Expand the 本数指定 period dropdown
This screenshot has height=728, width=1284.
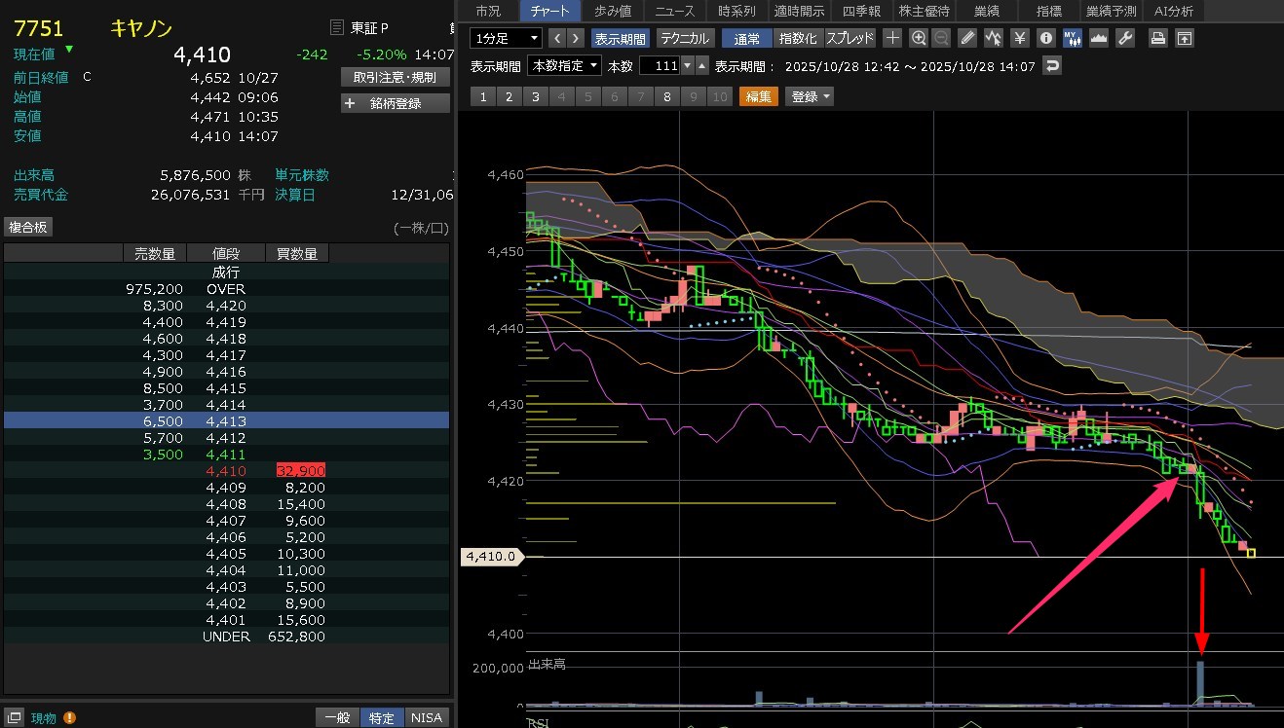565,65
